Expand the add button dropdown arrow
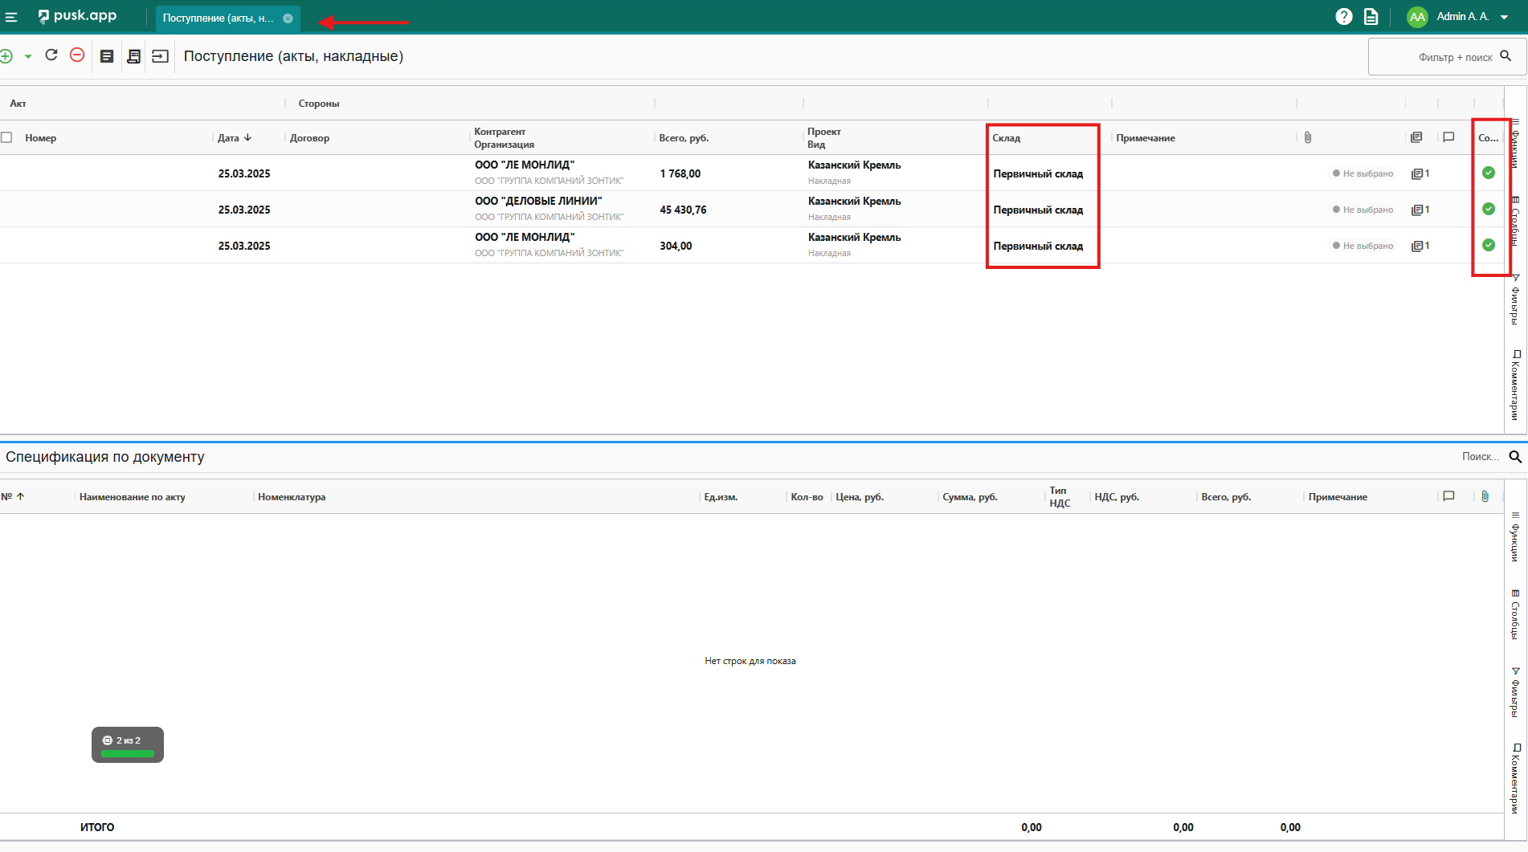 (x=28, y=56)
